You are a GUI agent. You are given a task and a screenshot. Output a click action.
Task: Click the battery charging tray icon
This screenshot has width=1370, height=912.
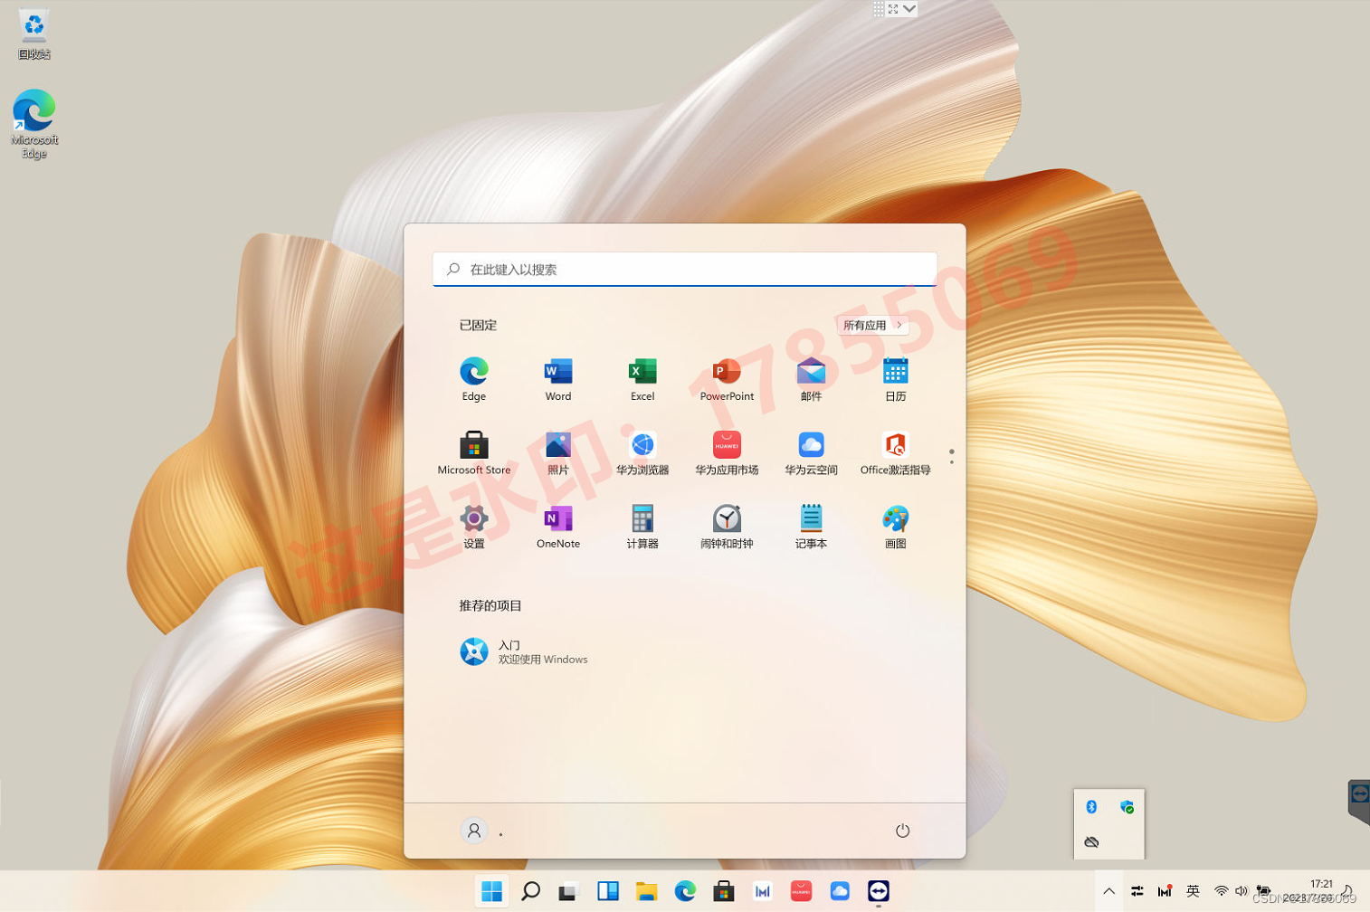(x=1263, y=891)
